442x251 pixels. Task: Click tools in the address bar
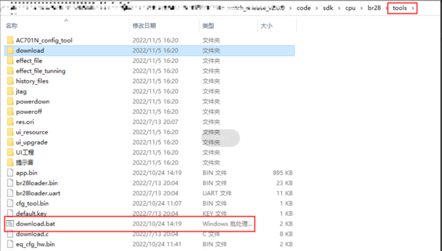click(400, 8)
